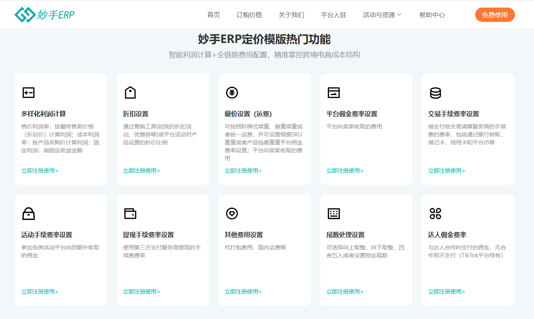This screenshot has width=534, height=319.
Task: Click the 其他费用设置 diamond circle icon
Action: [x=232, y=214]
